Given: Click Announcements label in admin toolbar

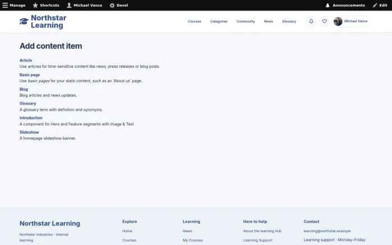Looking at the screenshot, I should pos(348,5).
